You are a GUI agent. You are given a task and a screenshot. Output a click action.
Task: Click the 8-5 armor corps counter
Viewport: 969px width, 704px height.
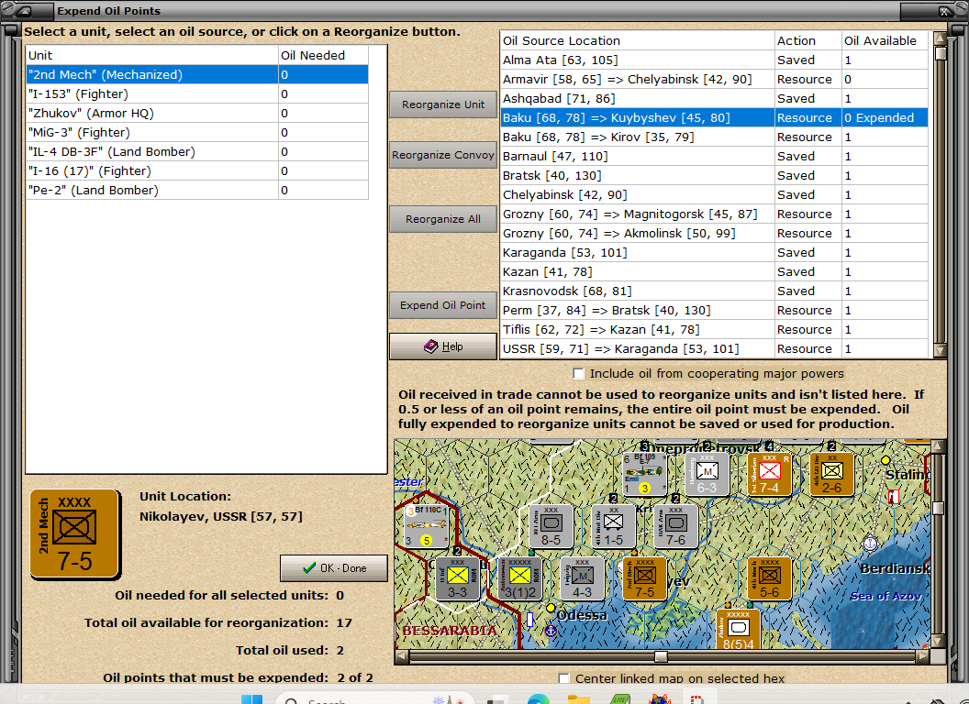point(551,526)
